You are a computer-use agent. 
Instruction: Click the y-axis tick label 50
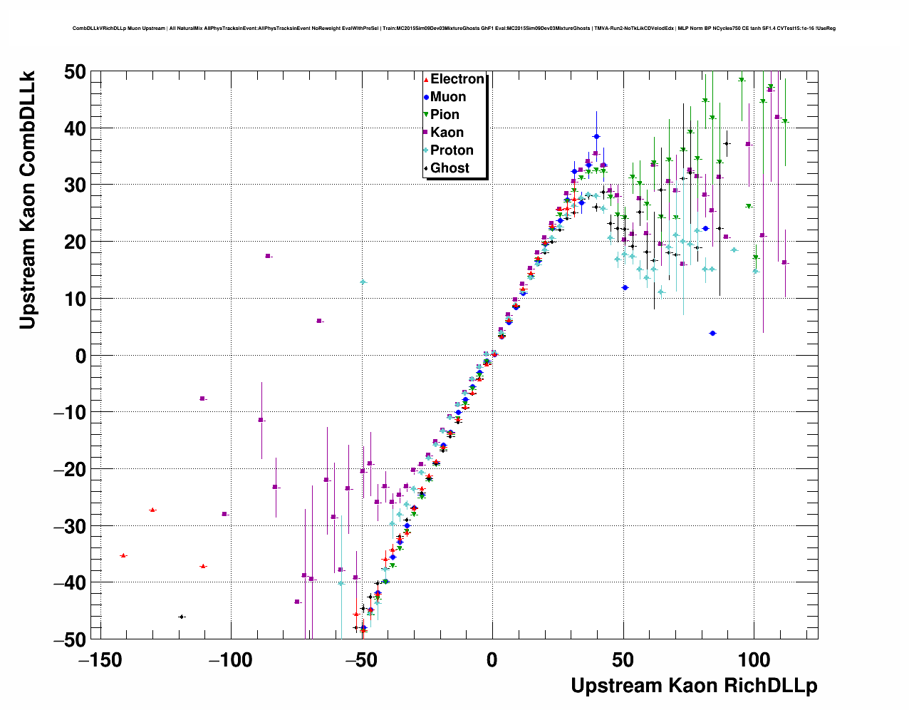[75, 72]
